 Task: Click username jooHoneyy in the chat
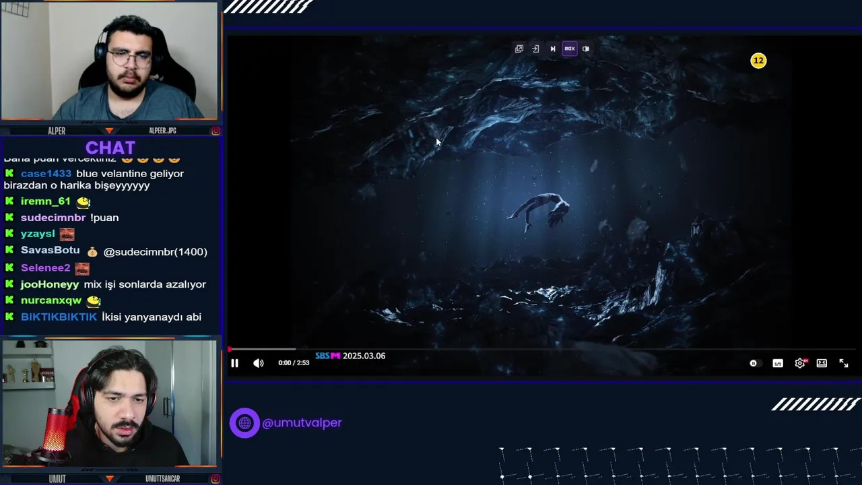[50, 284]
